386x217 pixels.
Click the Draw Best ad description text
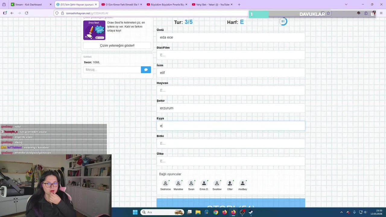(126, 27)
